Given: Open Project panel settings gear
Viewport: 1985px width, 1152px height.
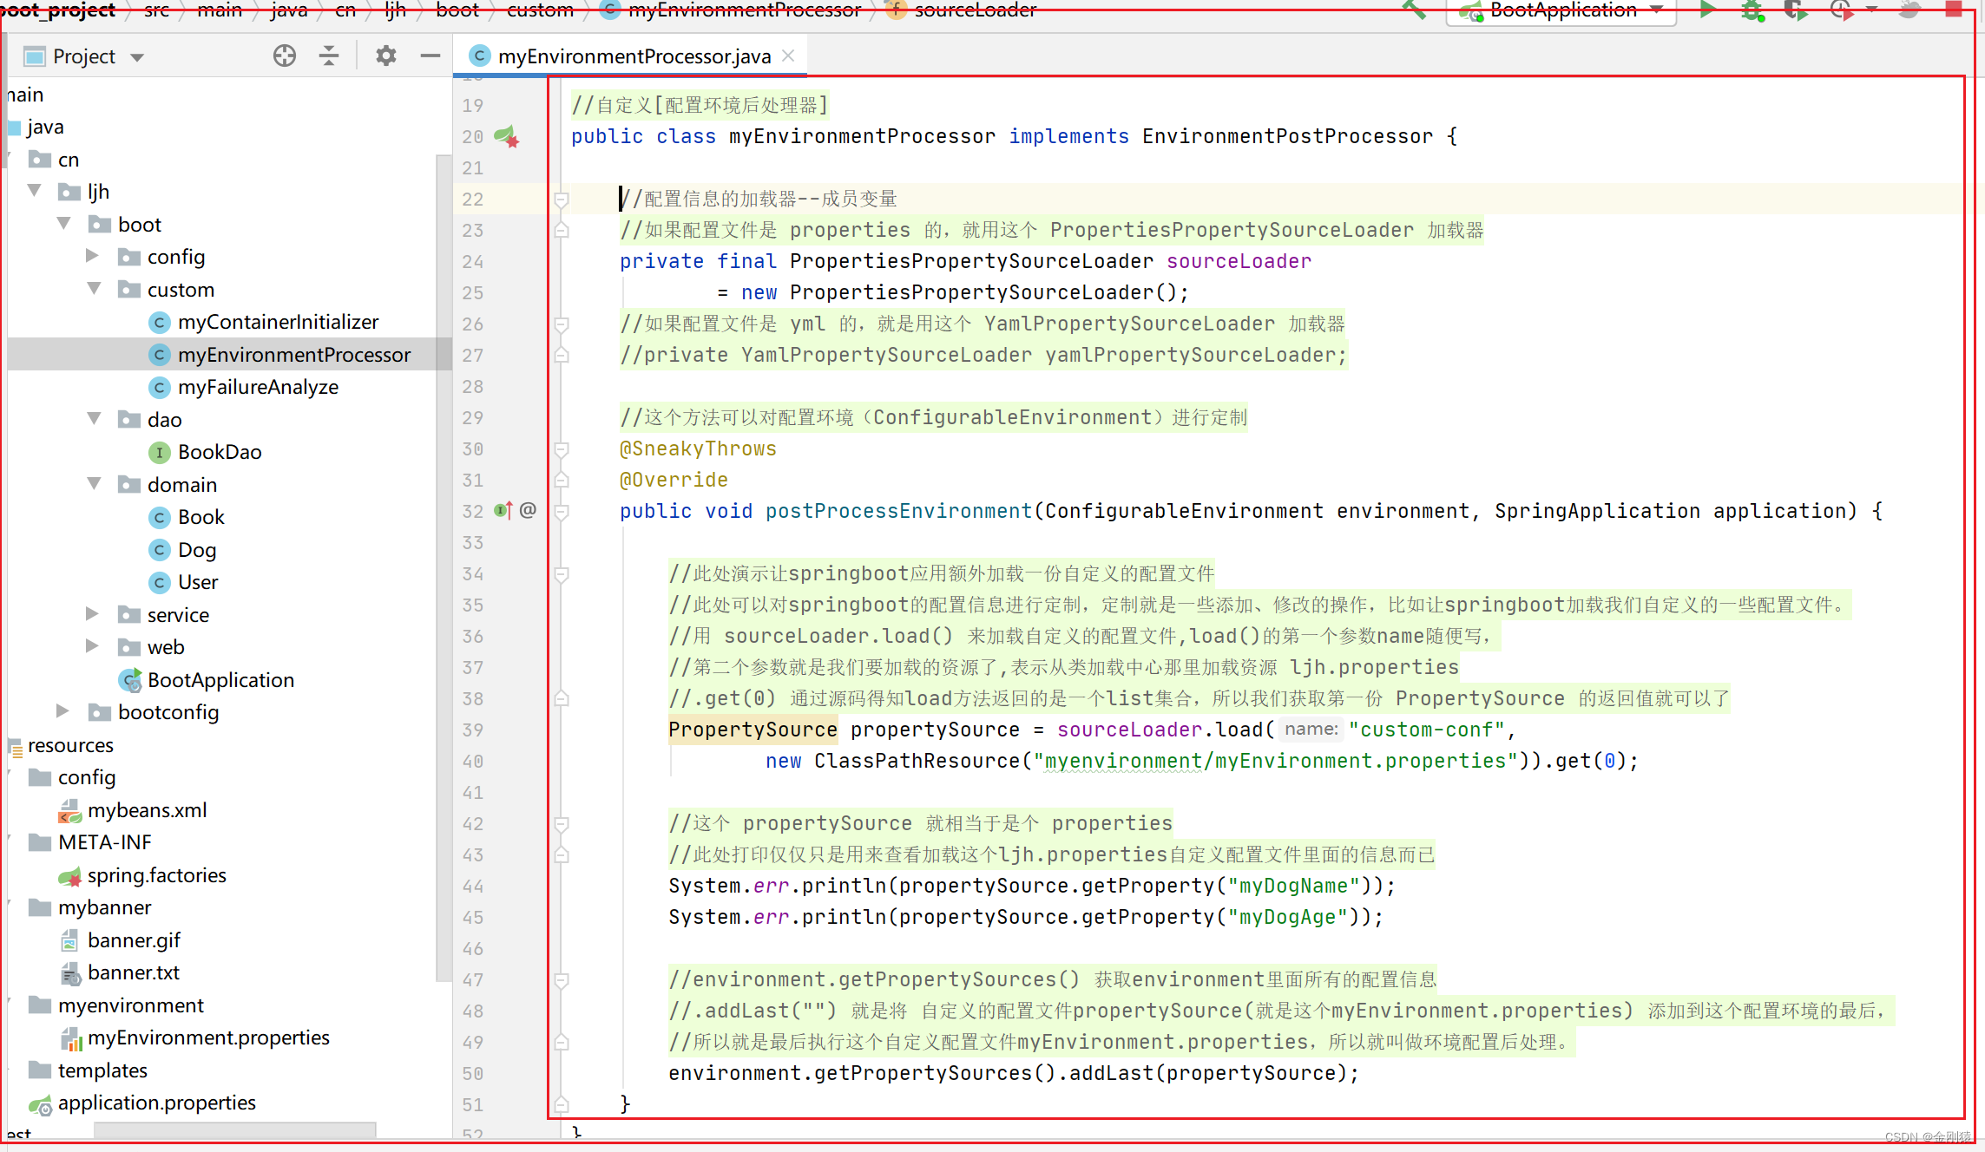Looking at the screenshot, I should (x=385, y=56).
